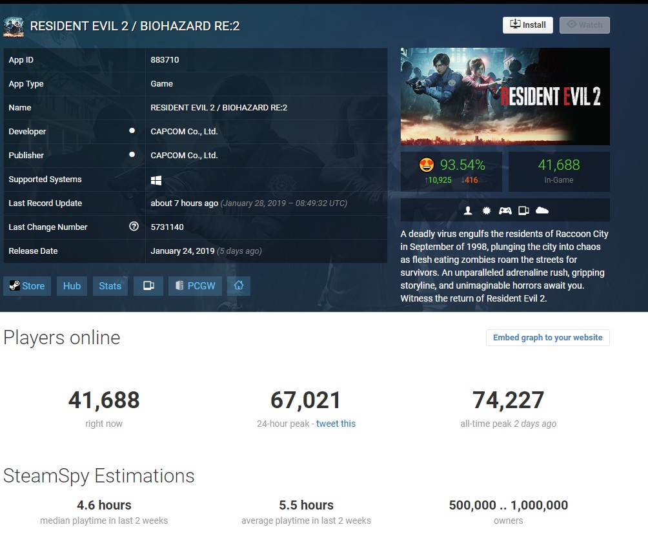Open the Hub community link

[72, 286]
